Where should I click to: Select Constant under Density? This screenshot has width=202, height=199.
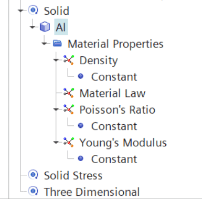[x=114, y=77]
